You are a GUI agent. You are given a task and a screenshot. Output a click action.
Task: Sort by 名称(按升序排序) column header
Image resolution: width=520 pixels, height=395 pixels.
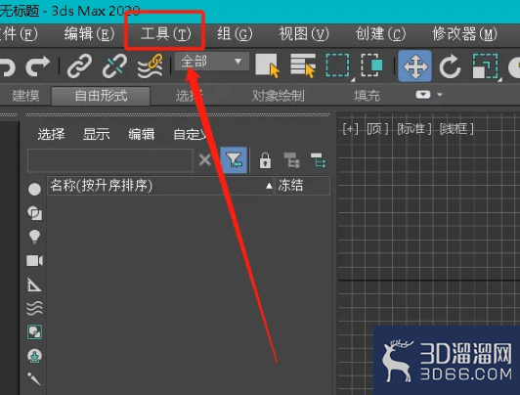pos(160,186)
